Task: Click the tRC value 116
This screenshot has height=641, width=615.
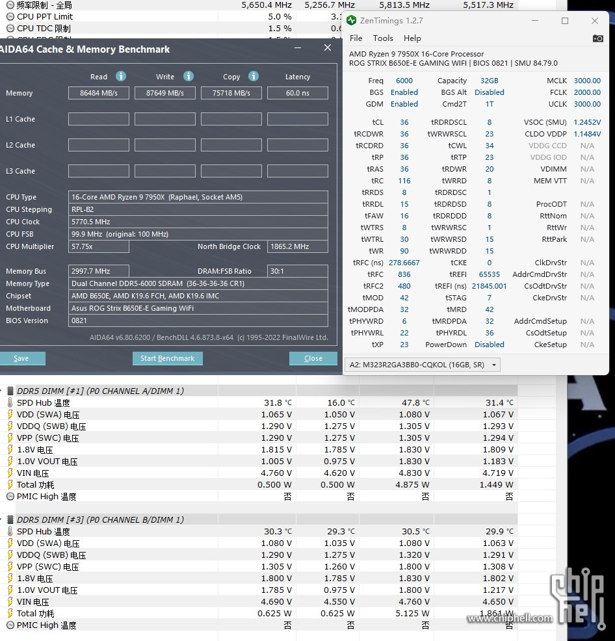Action: point(404,181)
